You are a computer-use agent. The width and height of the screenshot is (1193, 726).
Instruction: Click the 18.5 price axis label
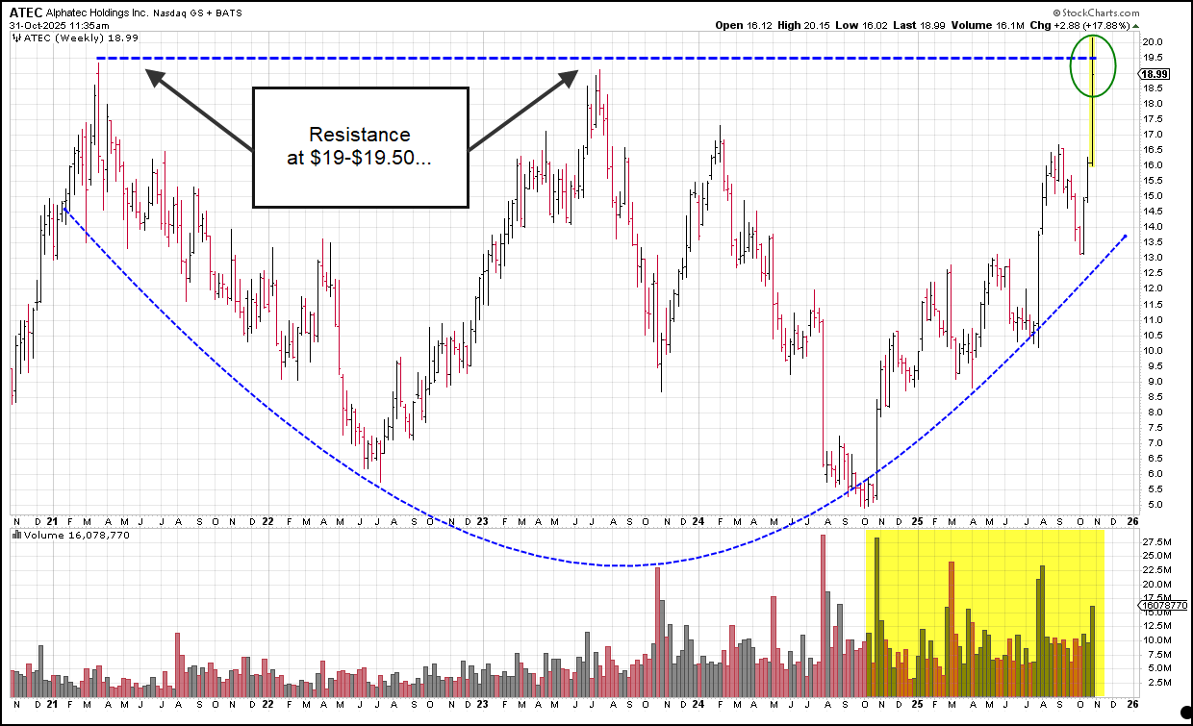click(x=1154, y=88)
